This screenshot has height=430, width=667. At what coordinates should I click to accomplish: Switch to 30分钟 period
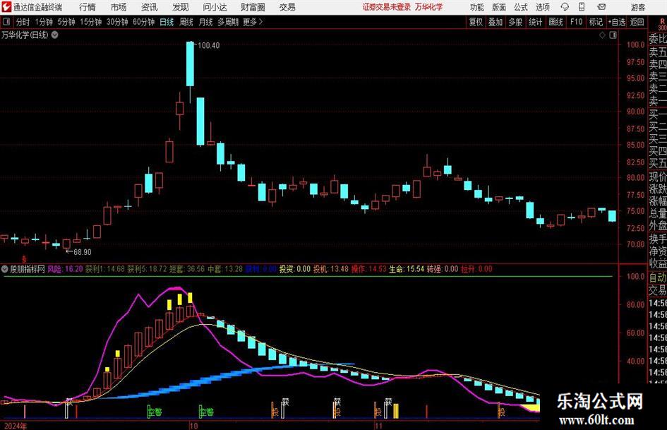click(117, 22)
